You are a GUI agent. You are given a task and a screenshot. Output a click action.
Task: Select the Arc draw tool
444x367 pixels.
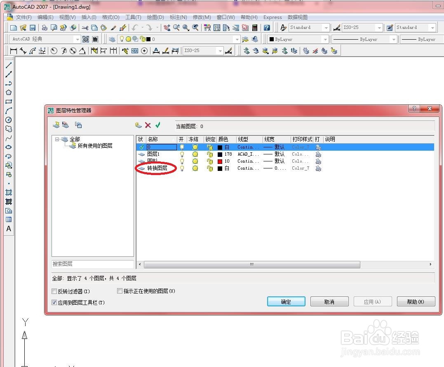[9, 111]
